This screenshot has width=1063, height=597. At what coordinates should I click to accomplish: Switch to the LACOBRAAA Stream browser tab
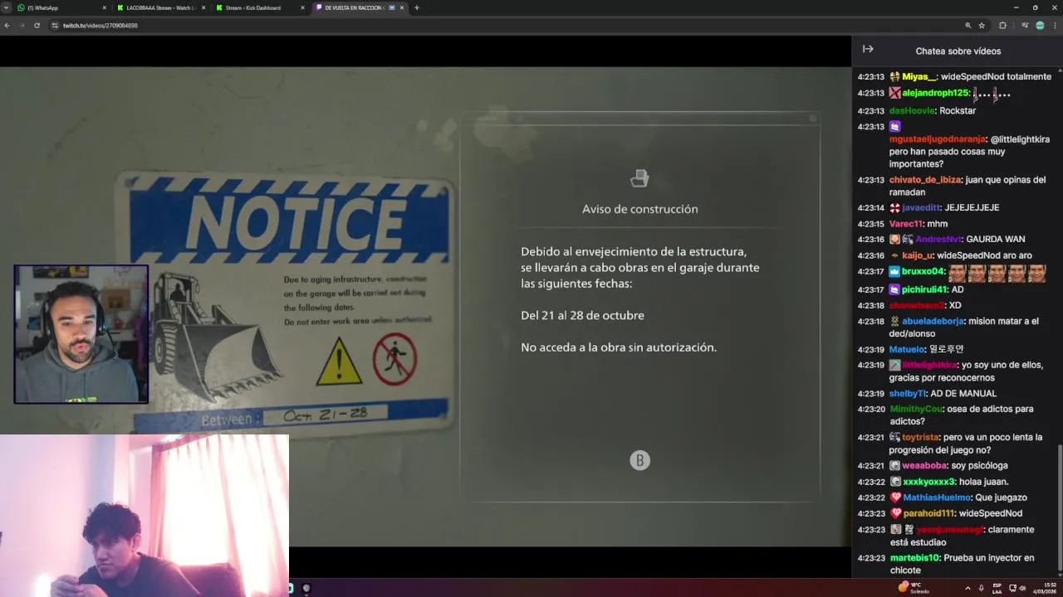[x=160, y=7]
